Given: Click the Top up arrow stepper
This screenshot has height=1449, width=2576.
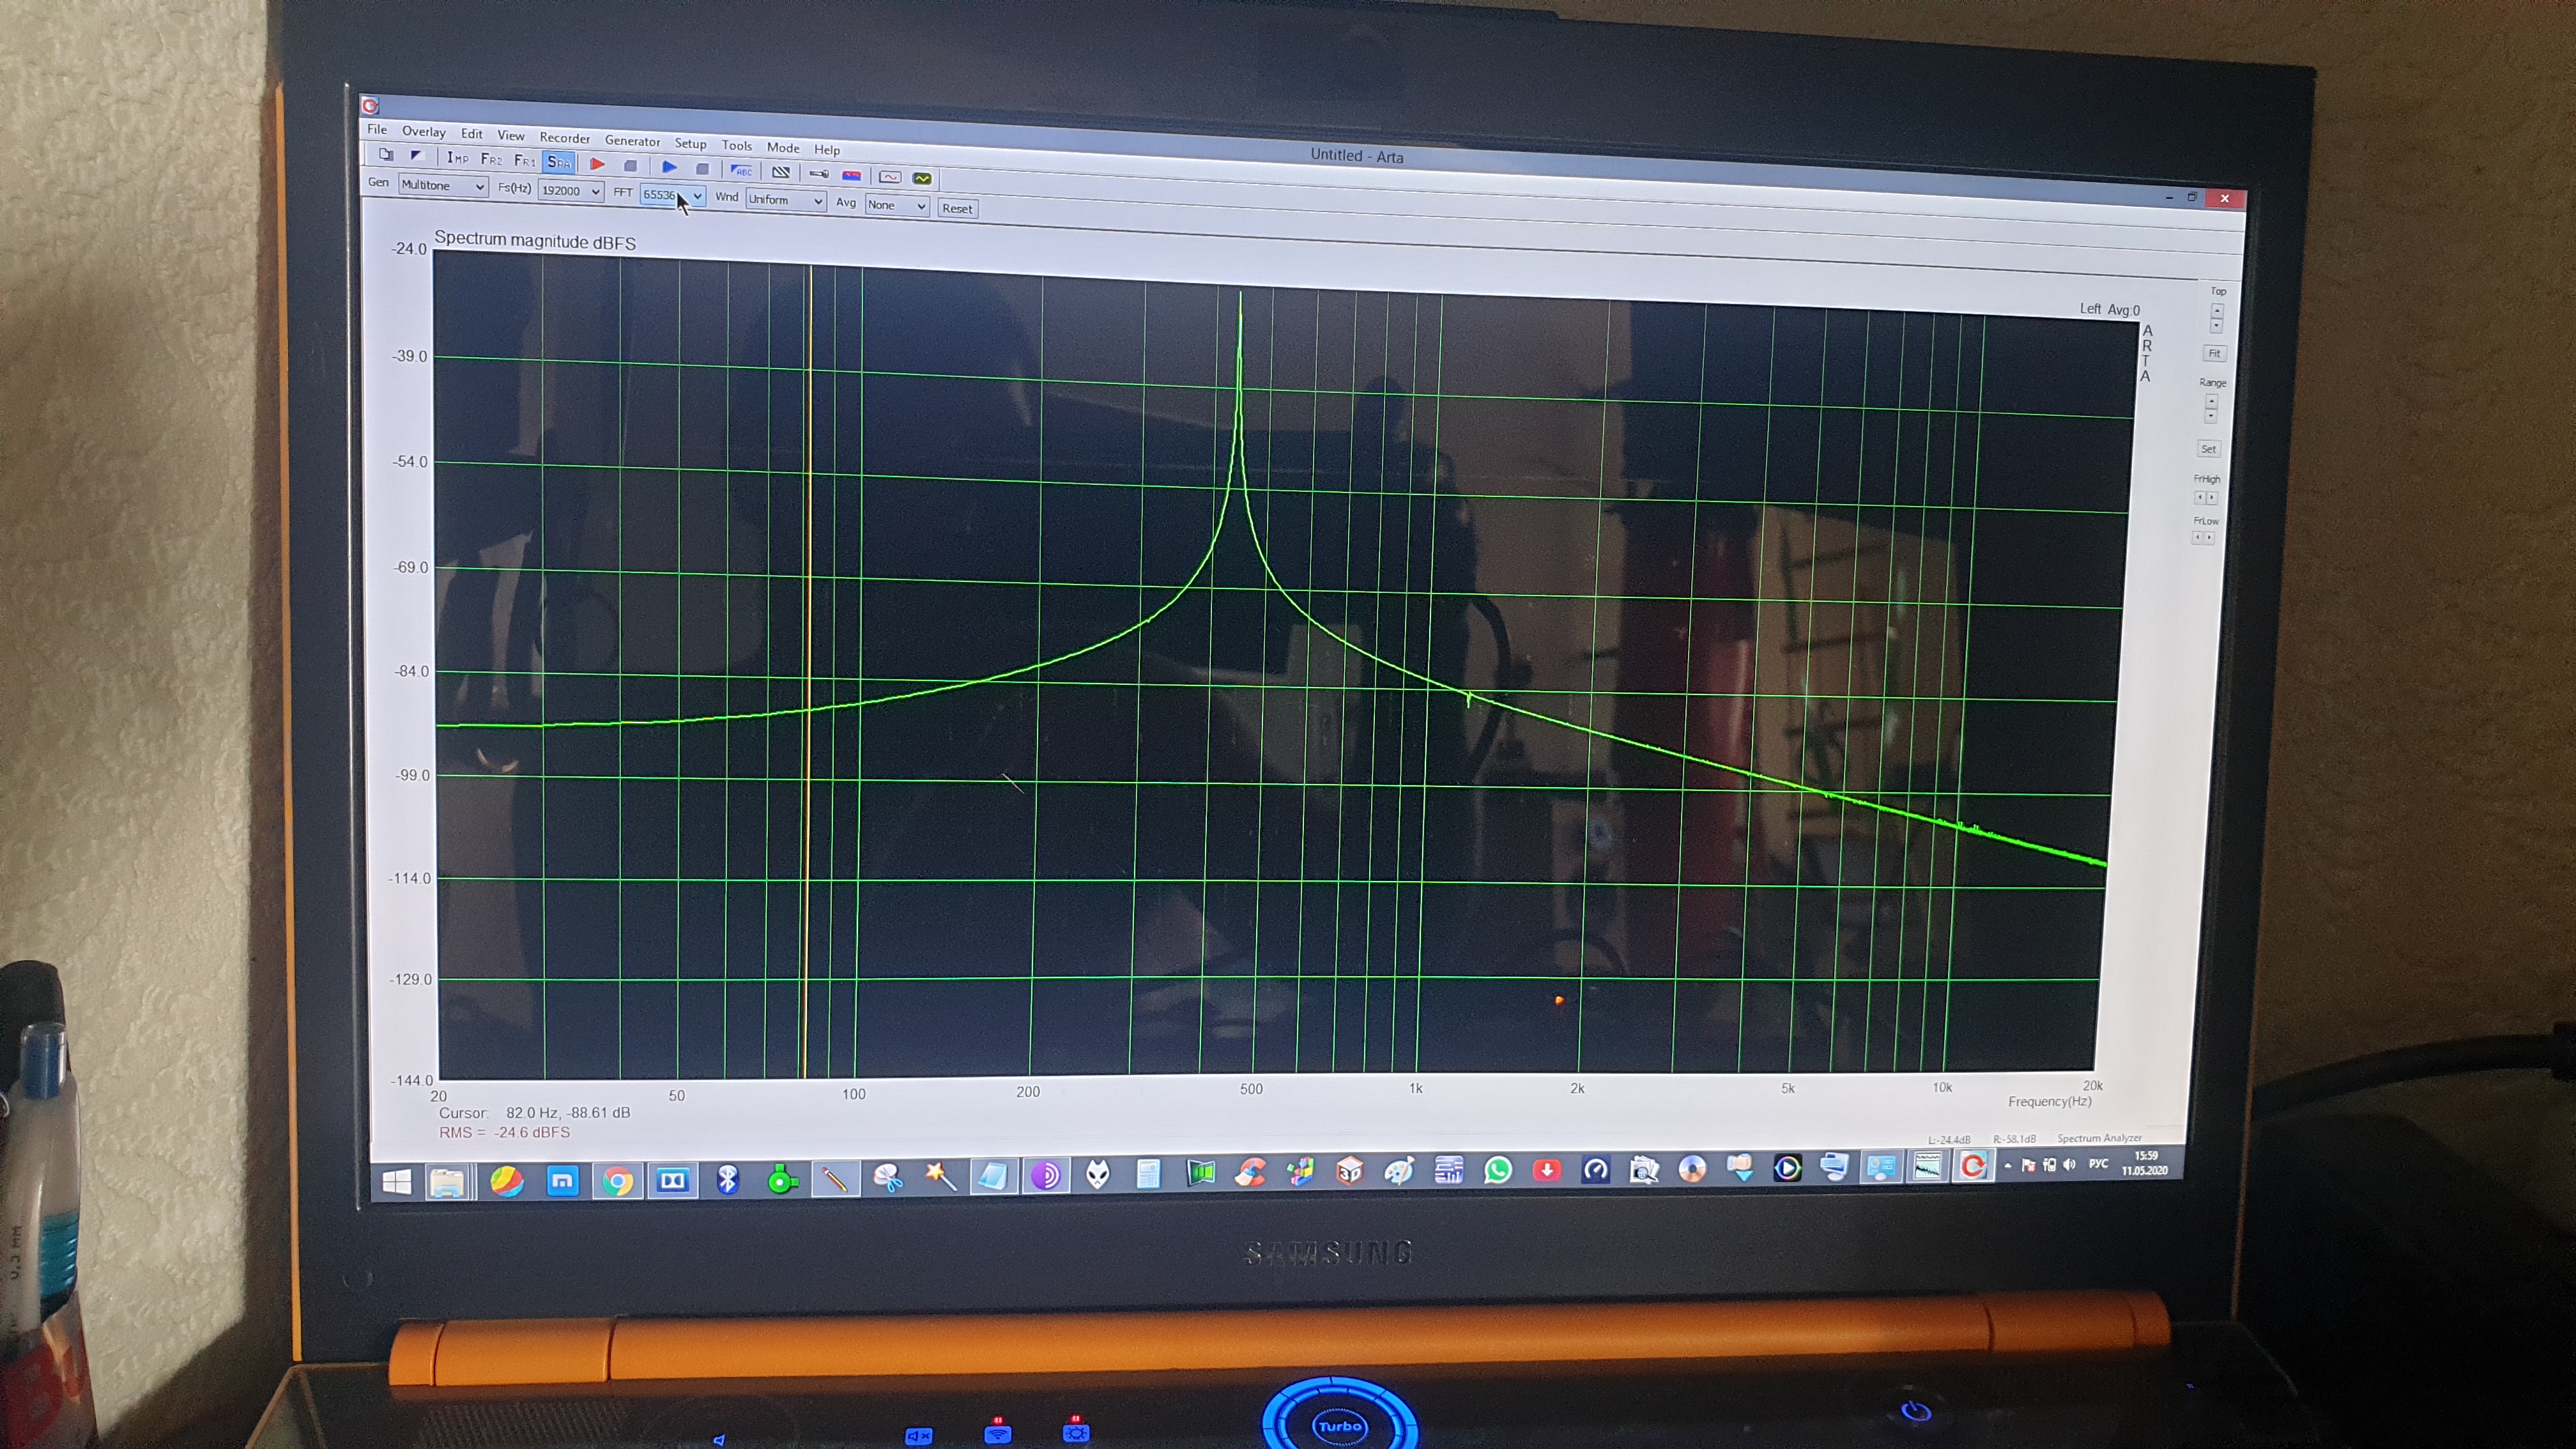Looking at the screenshot, I should (2216, 310).
